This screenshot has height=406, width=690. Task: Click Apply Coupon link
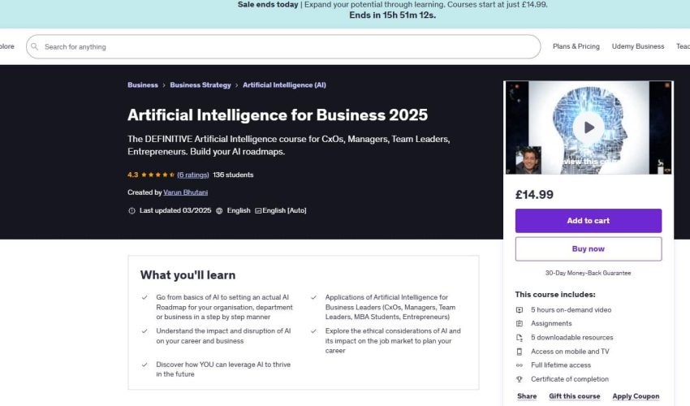[636, 396]
